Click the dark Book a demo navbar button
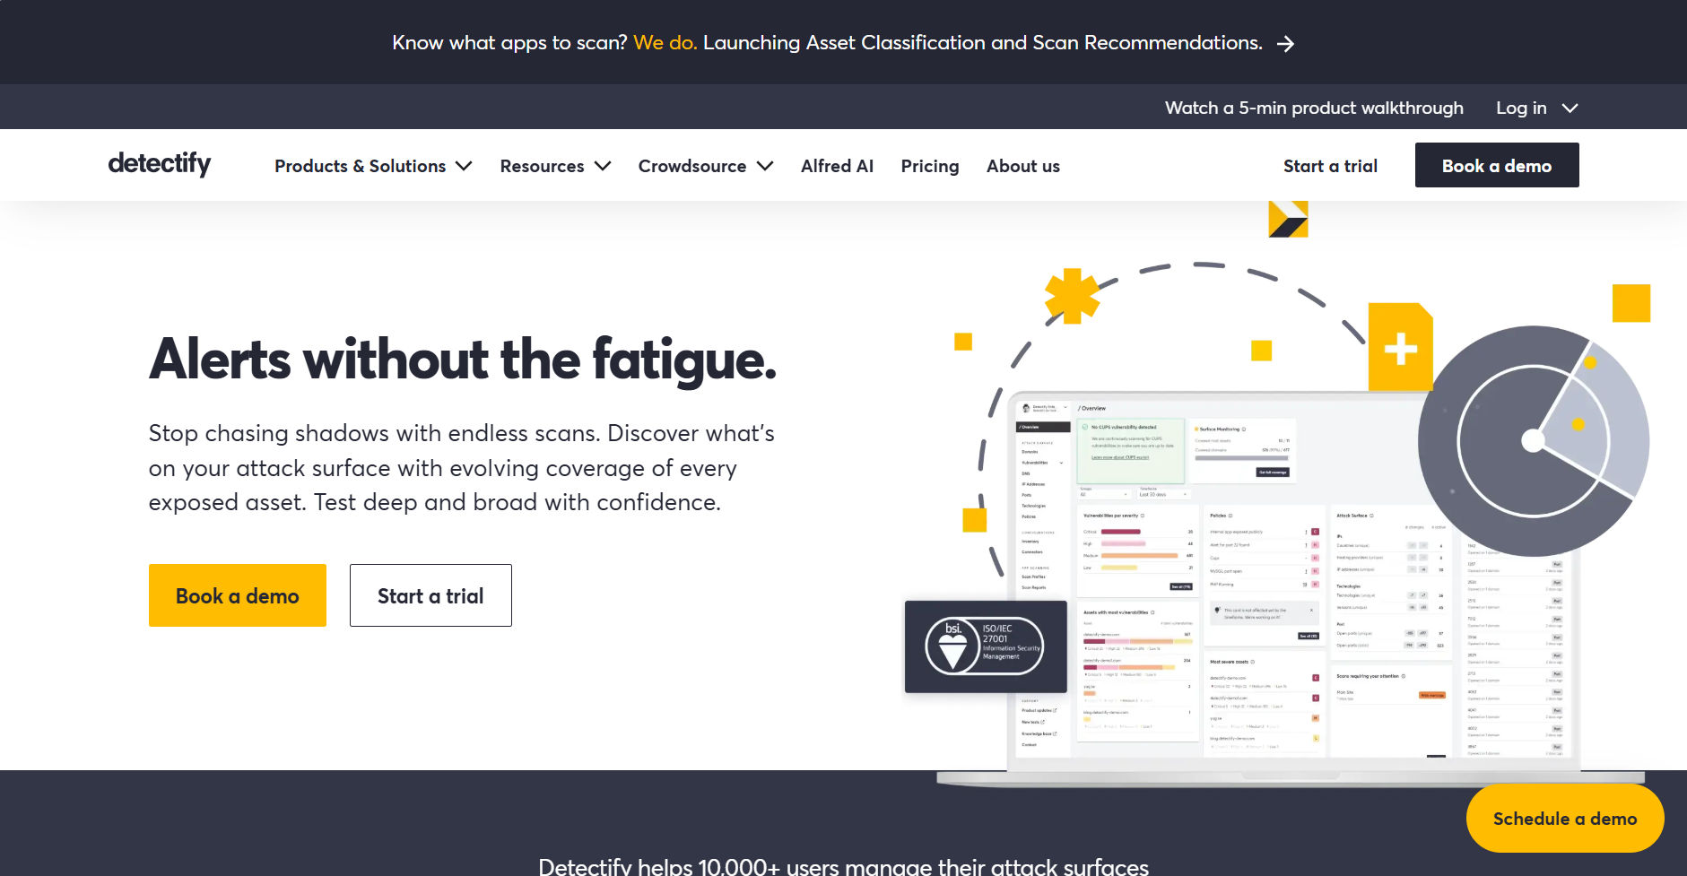Viewport: 1687px width, 876px height. (1497, 165)
